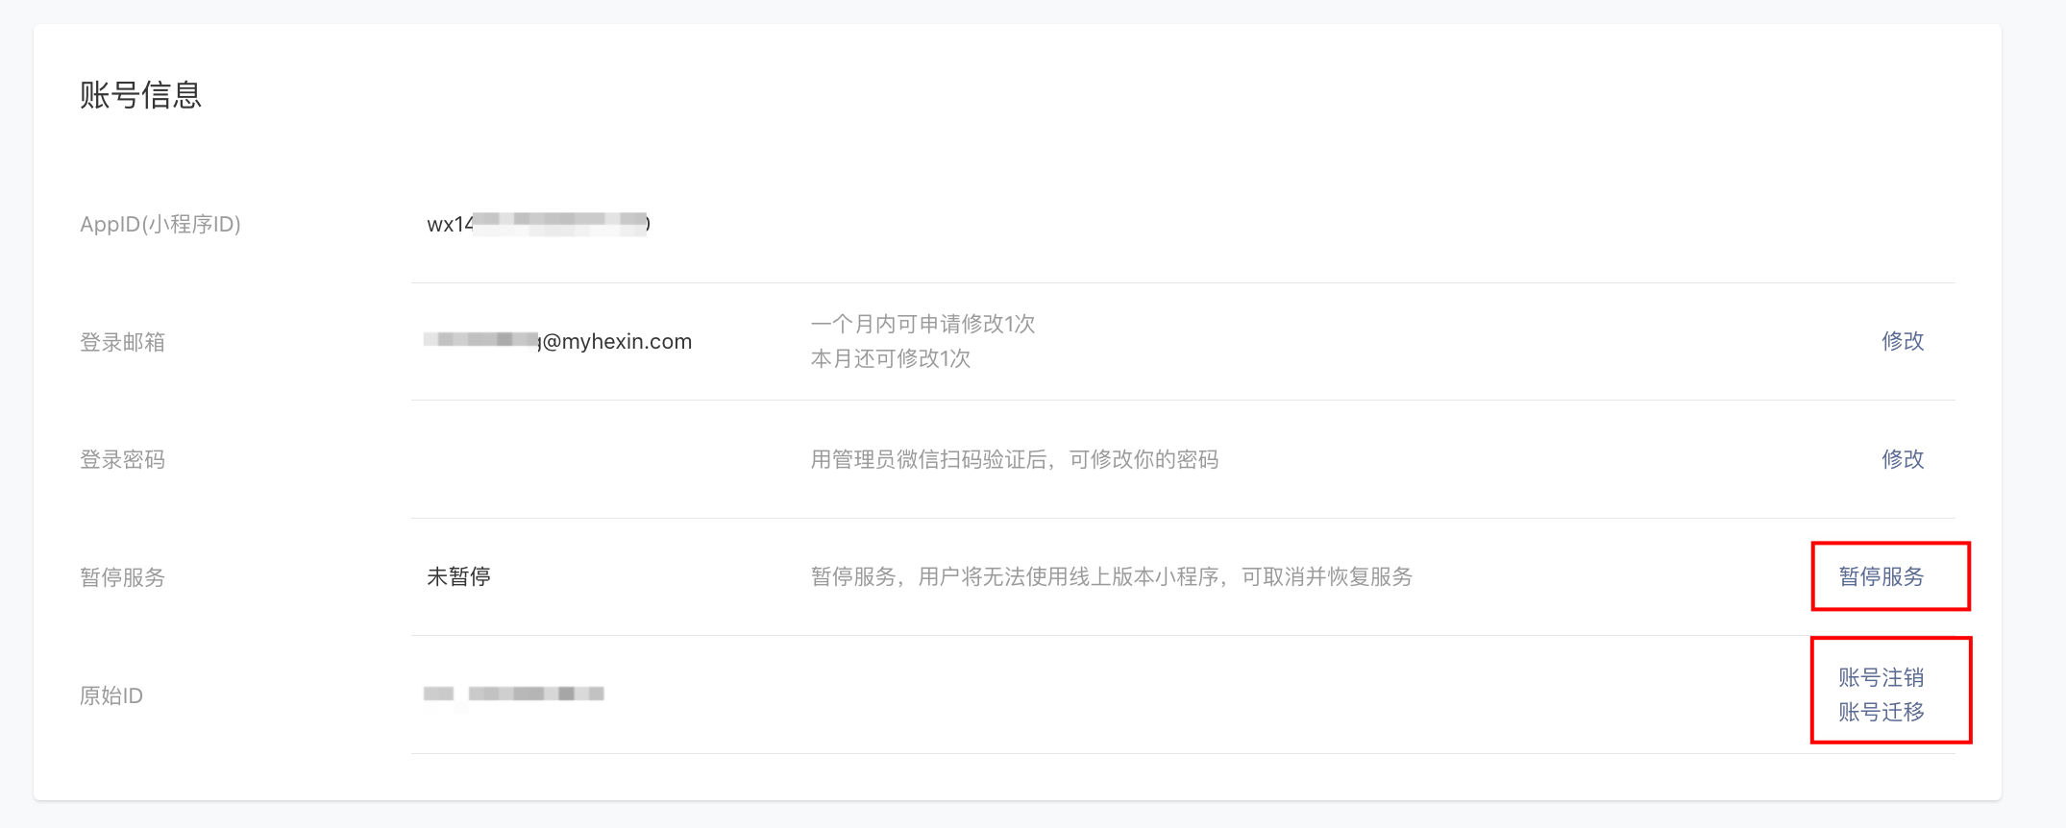This screenshot has height=828, width=2066.
Task: Click the blue 暂停服务 link
Action: pos(1881,576)
